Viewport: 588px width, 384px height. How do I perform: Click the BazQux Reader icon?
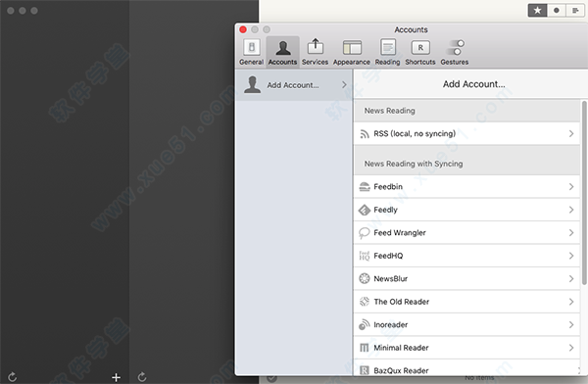point(365,370)
